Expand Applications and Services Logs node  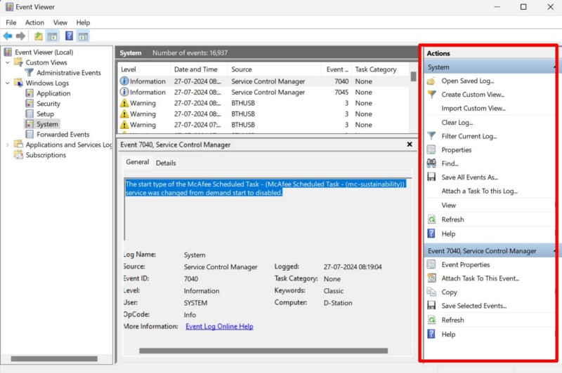[x=8, y=145]
